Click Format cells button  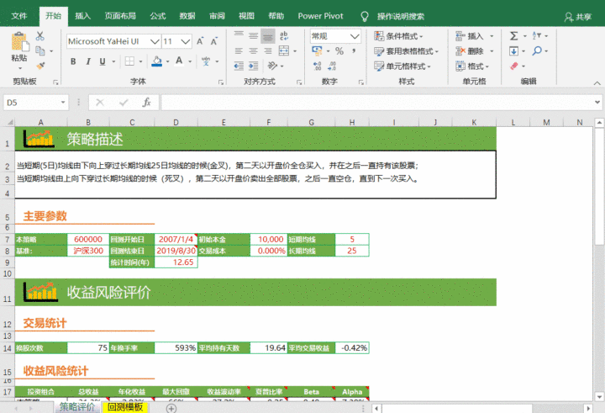coord(472,66)
